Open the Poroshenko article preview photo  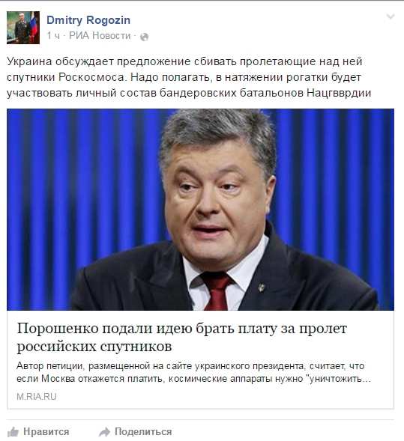tap(200, 210)
